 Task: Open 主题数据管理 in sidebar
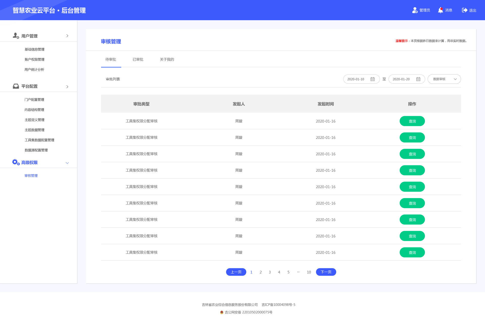[x=35, y=130]
